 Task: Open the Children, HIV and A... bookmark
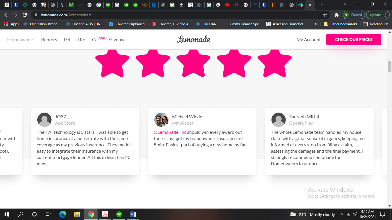[x=171, y=24]
